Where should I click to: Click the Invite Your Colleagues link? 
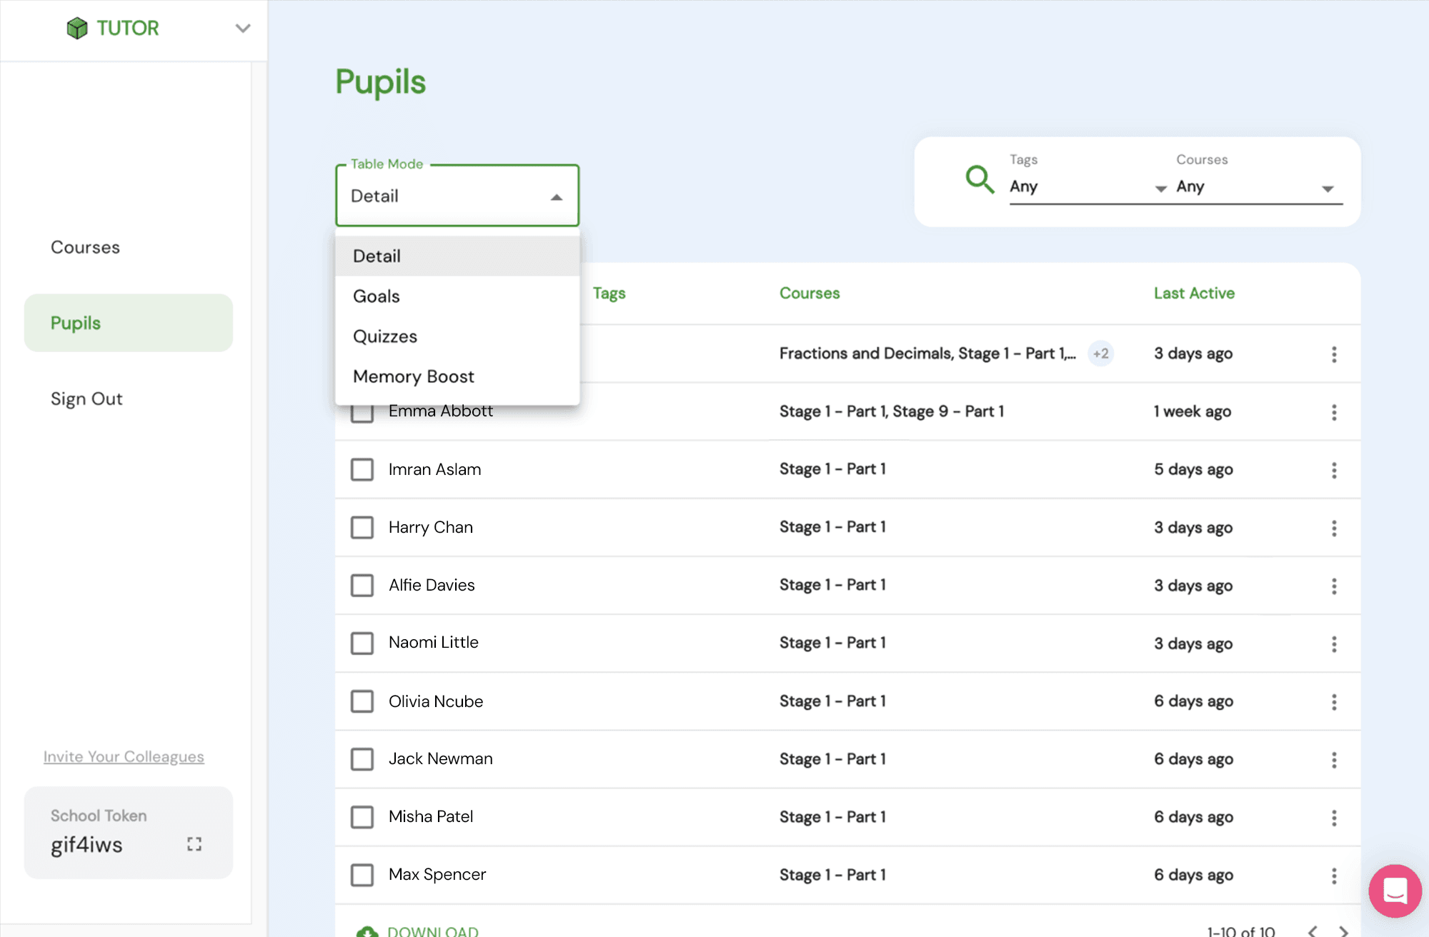(124, 756)
